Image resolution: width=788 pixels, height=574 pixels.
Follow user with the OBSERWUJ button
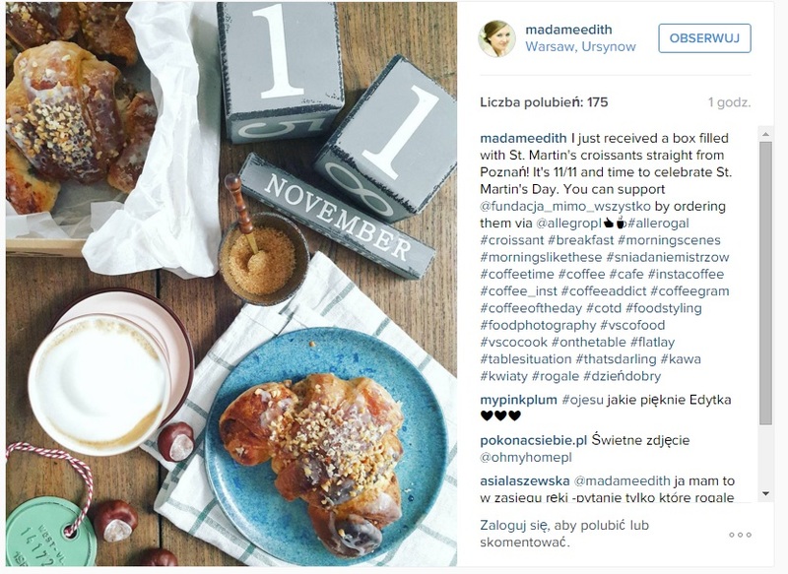(704, 38)
